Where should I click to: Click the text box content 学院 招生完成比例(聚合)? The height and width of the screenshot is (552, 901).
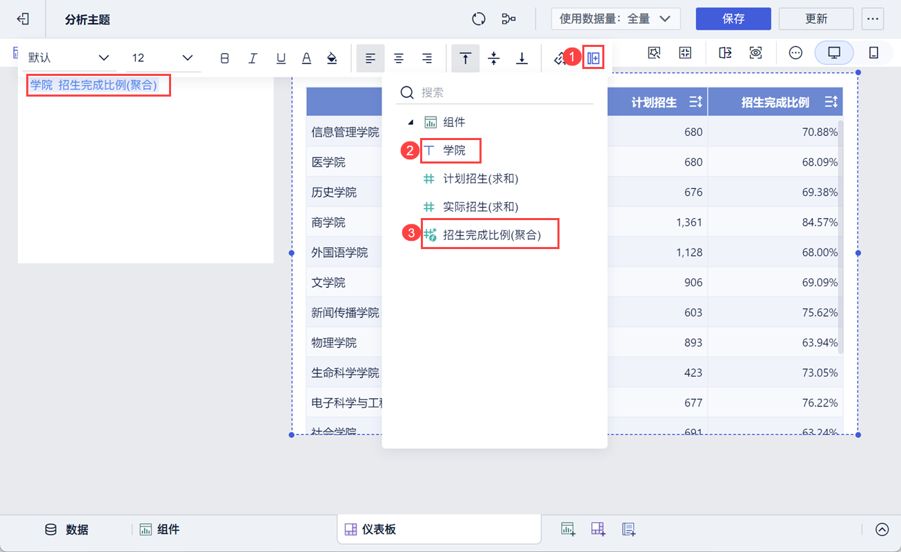[x=94, y=86]
